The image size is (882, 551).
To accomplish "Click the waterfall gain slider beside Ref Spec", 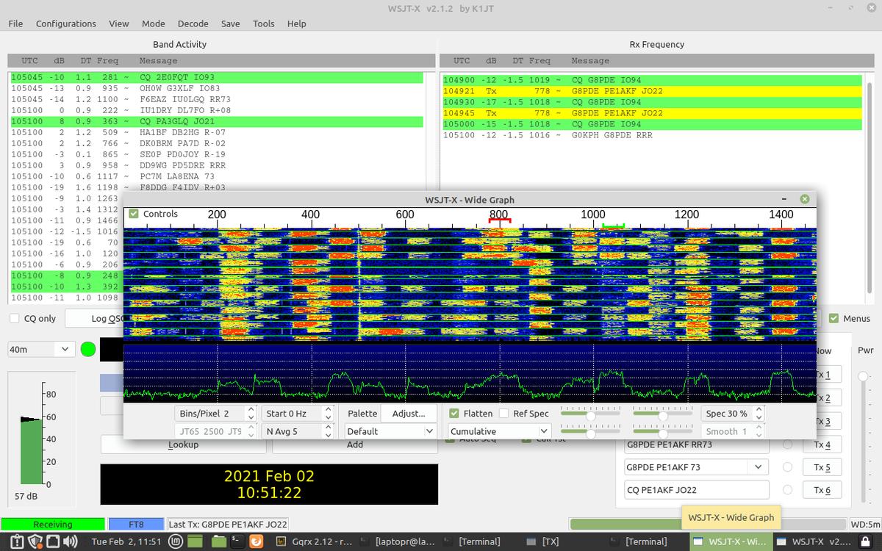I will [x=590, y=416].
